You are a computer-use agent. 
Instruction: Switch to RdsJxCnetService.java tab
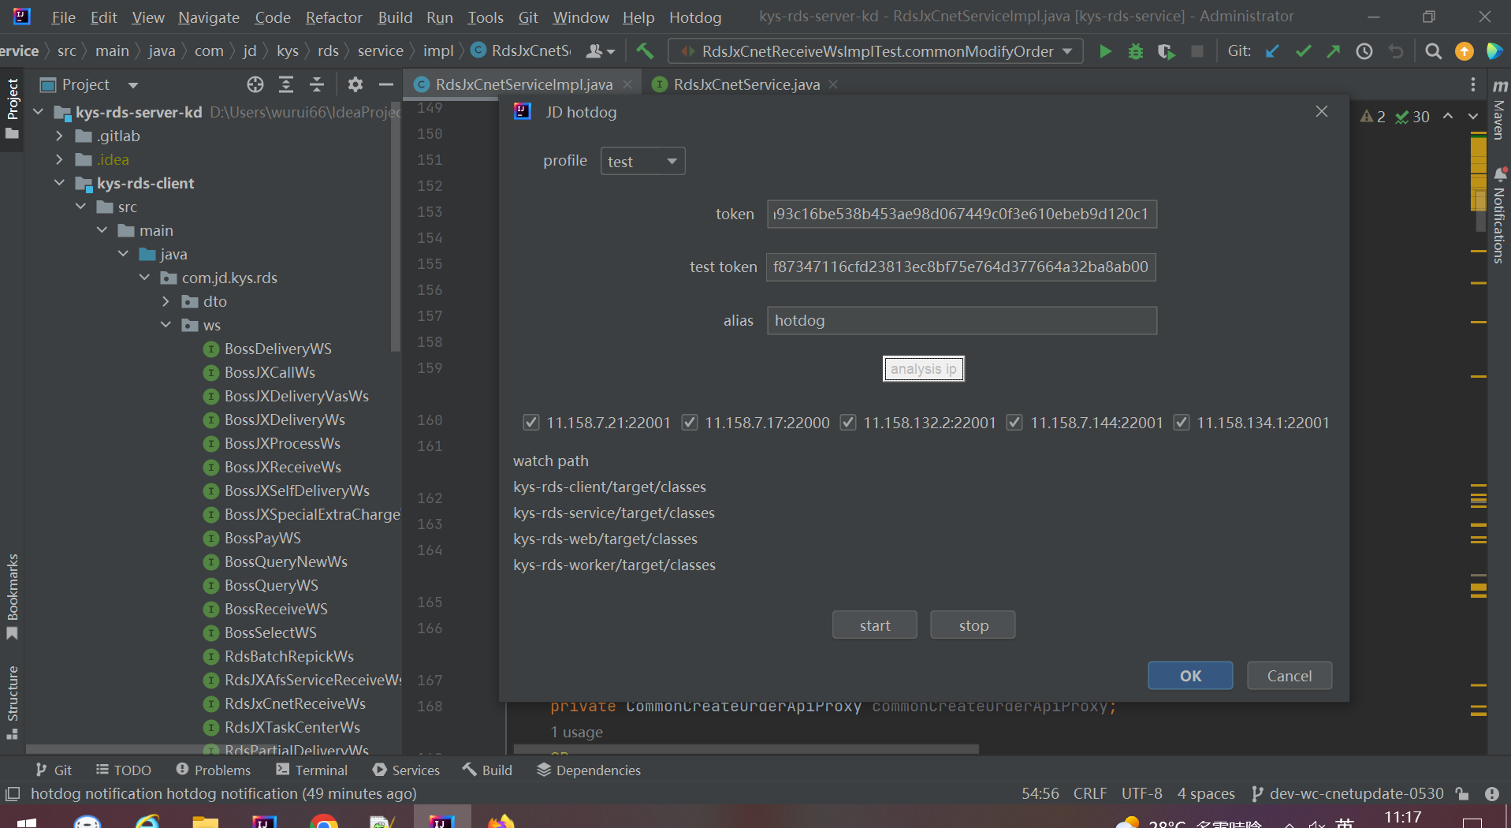(x=746, y=84)
